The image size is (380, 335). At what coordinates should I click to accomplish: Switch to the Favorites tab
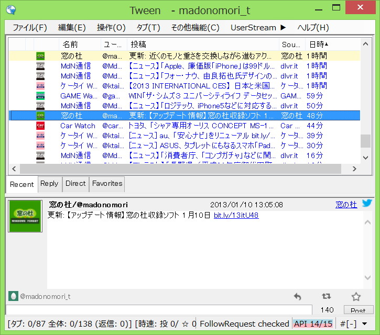(107, 184)
